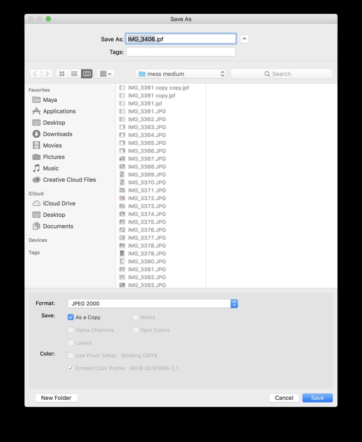Screen dimensions: 362x442
Task: Open the Format dropdown showing JPEG 2000
Action: point(151,303)
